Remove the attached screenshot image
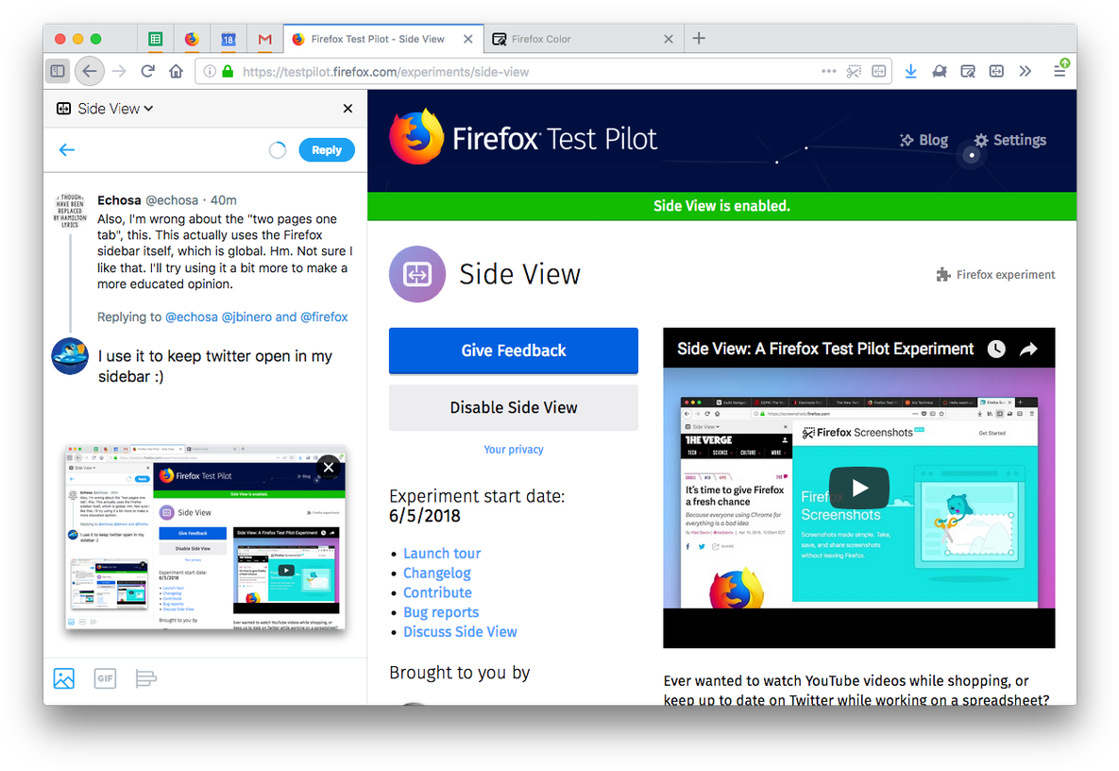This screenshot has width=1119, height=771. (x=329, y=467)
